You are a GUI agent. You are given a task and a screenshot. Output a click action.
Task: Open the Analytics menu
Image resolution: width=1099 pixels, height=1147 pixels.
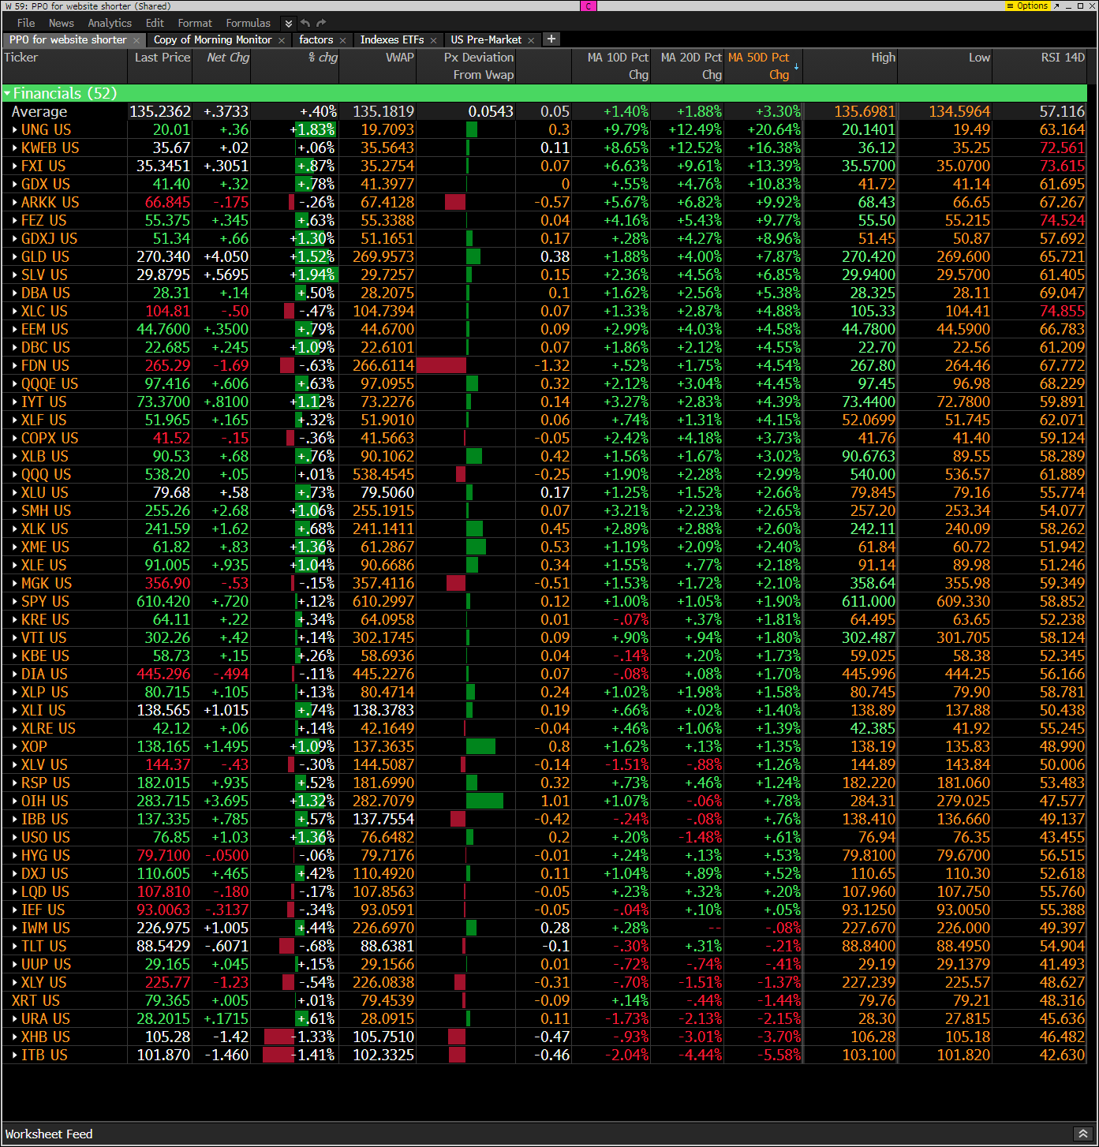point(110,23)
